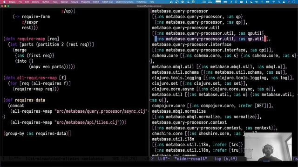Open the Emacs application menu
Image resolution: width=298 pixels, height=167 pixels.
coord(12,2)
